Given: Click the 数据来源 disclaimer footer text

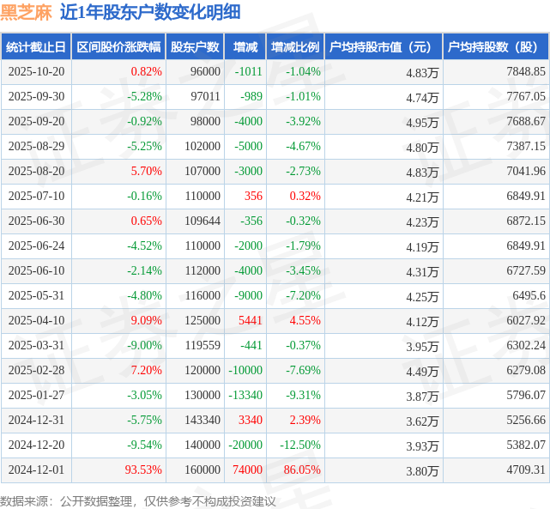Looking at the screenshot, I should (x=138, y=501).
